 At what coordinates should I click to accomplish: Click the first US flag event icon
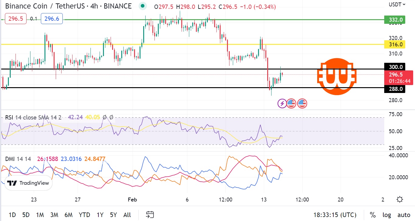click(291, 104)
